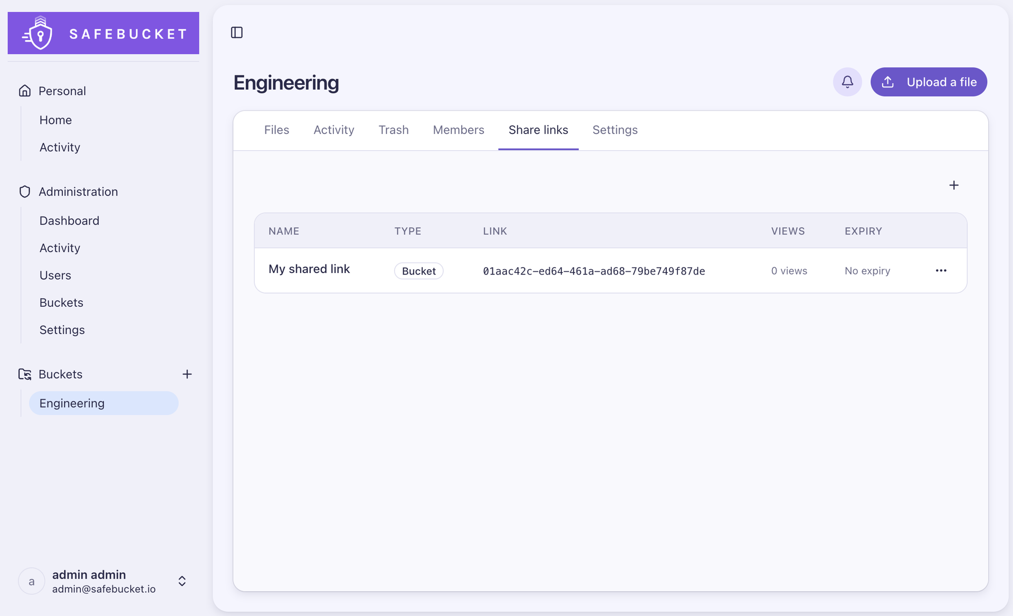Click the admin avatar circle
Viewport: 1013px width, 616px height.
[x=32, y=581]
